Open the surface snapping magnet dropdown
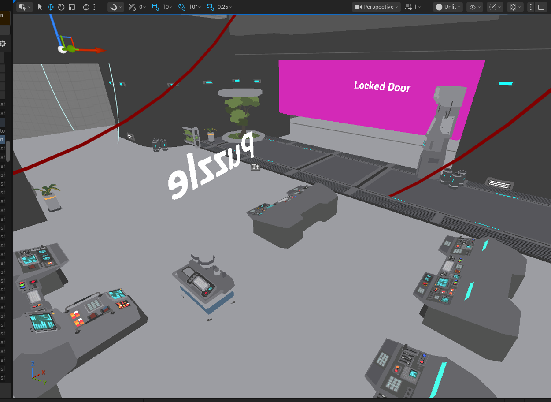Screen dimensions: 551x402 coord(115,7)
